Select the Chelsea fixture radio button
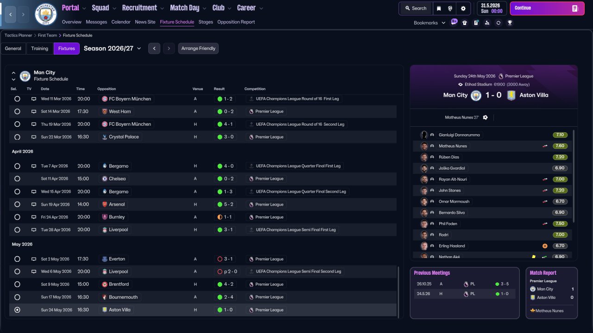Screen dimensions: 593x333 [17, 179]
